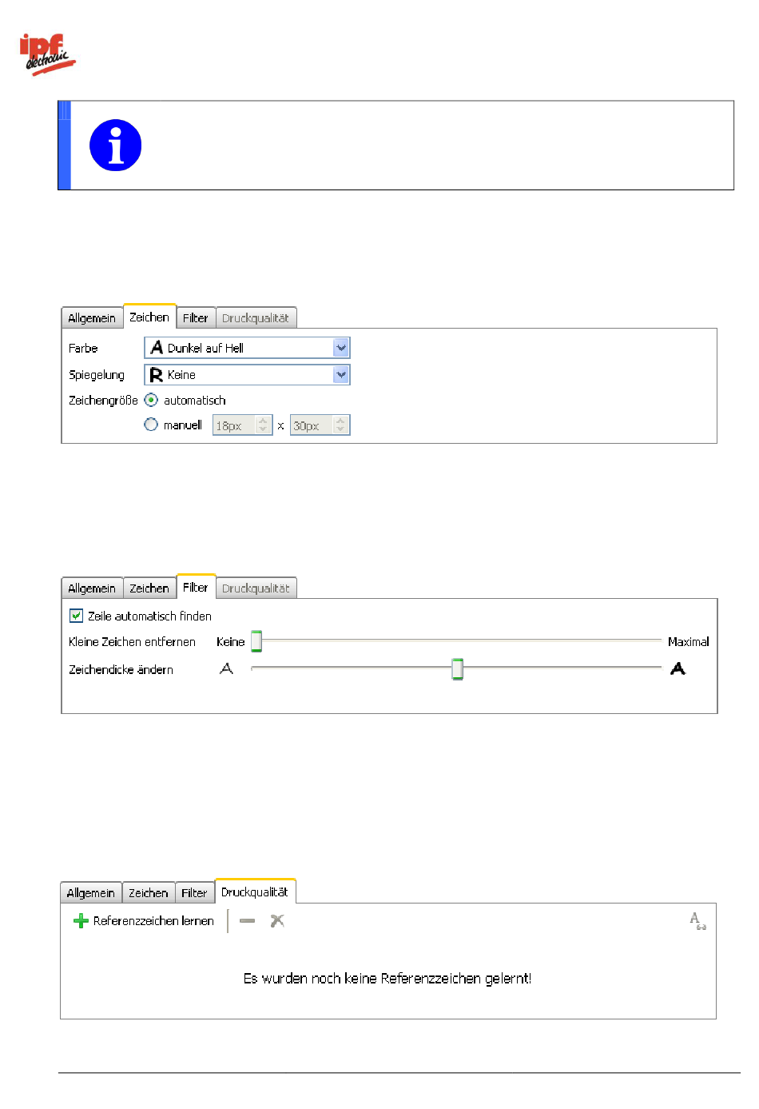Screen dimensions: 759x1109
Task: Select the manuell Zeichengröße radio button
Action: coord(151,425)
